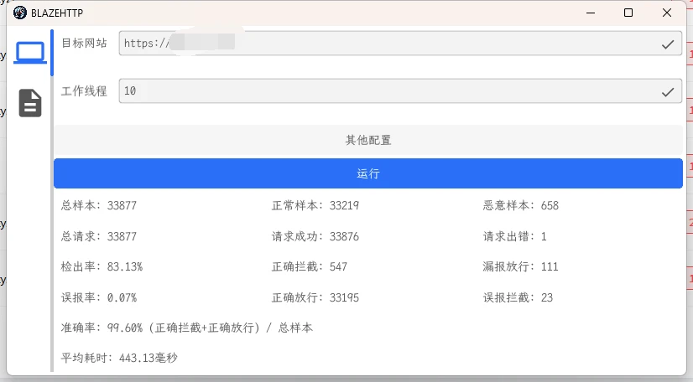Click the 恶意样本 658 value
The height and width of the screenshot is (382, 693).
pos(521,205)
